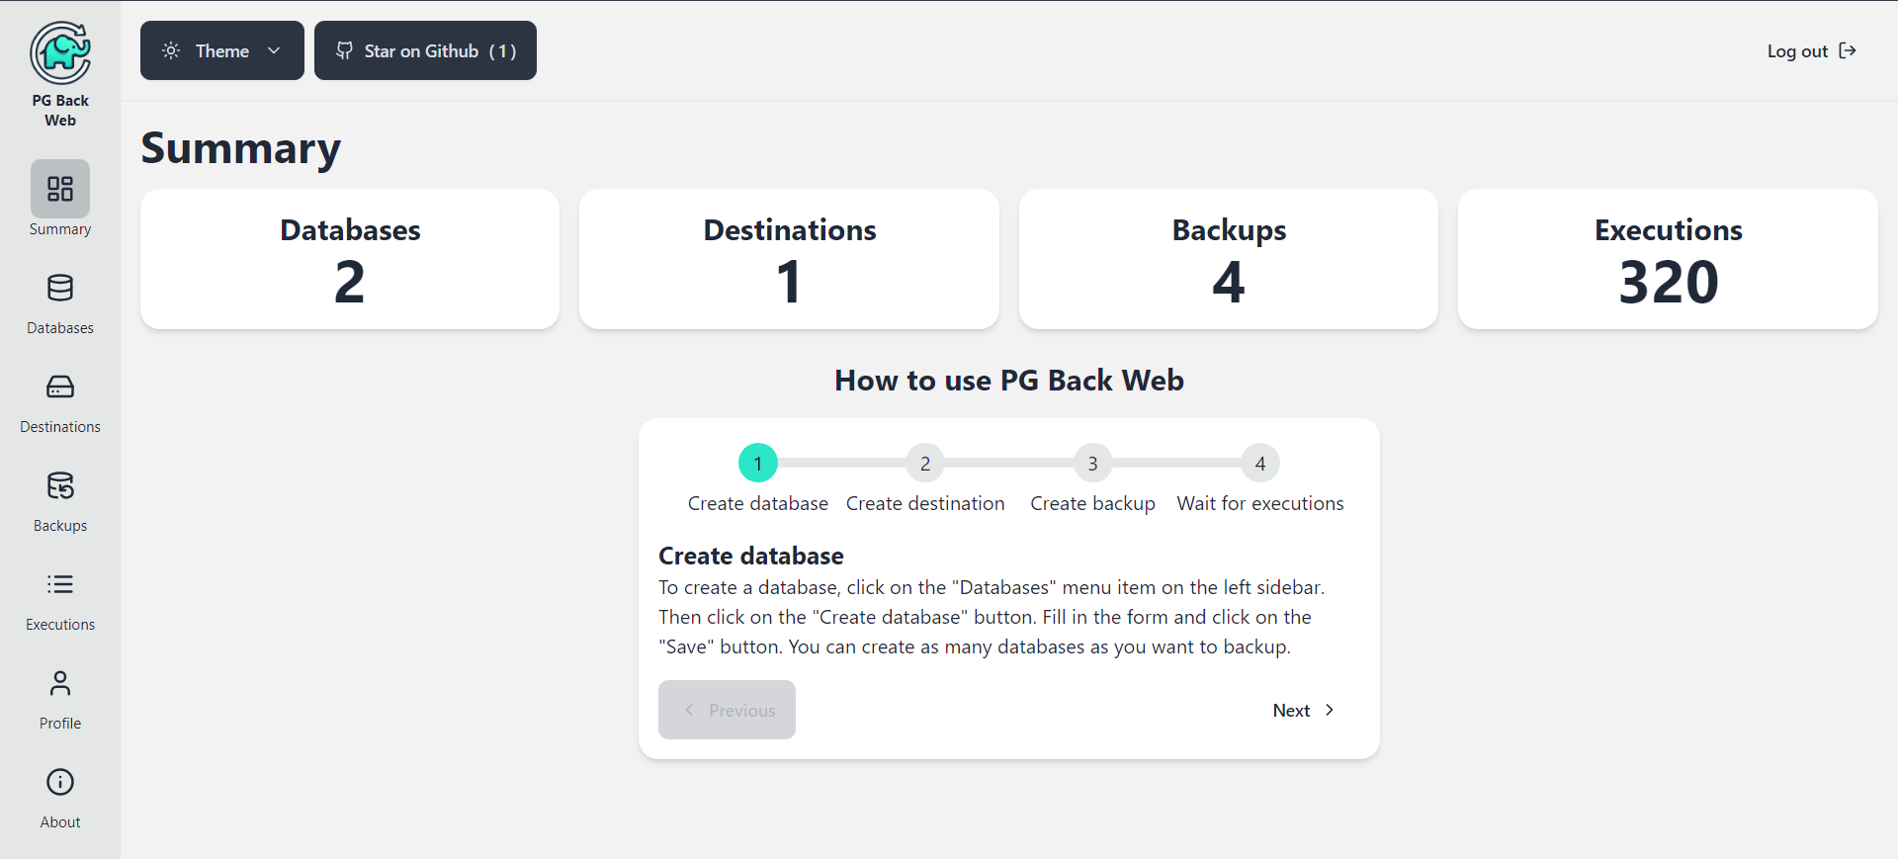Screen dimensions: 1898x859
Task: Click the sun icon on Theme button
Action: point(171,50)
